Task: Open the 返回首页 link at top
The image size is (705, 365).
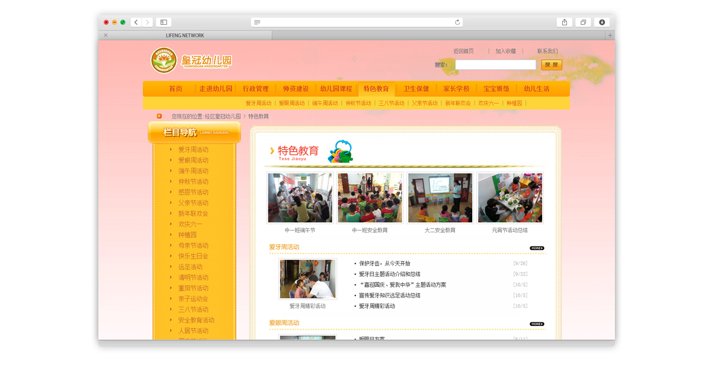Action: [x=463, y=51]
